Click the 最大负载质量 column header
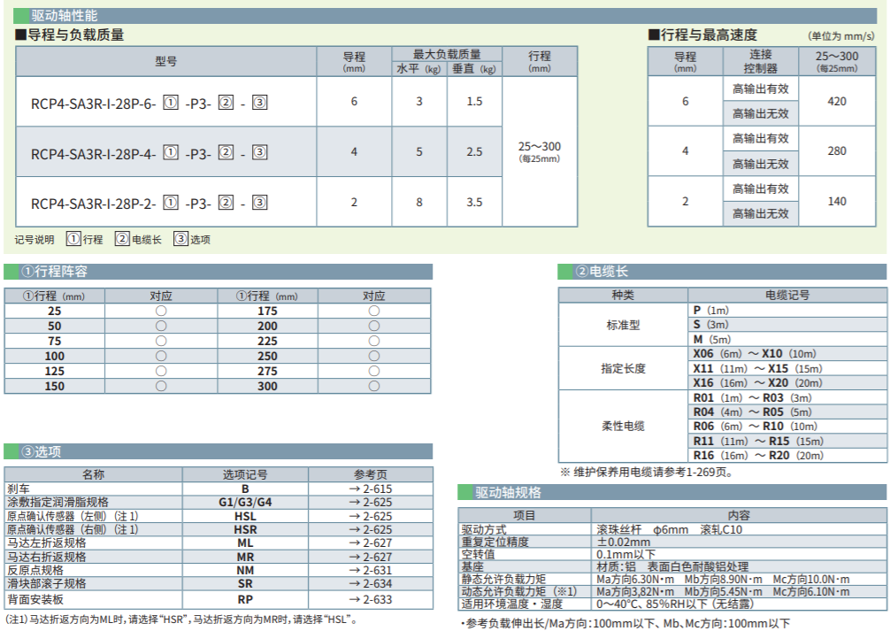 447,55
